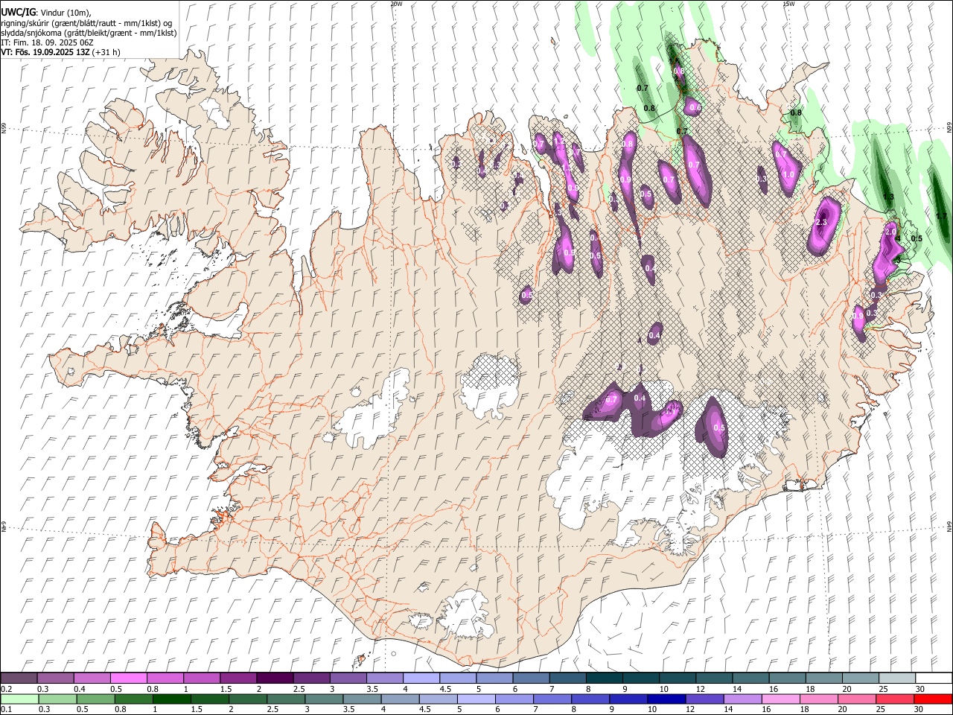This screenshot has height=715, width=953.
Task: Pick lower-row violet swatch between 14 and 16
Action: (x=744, y=699)
